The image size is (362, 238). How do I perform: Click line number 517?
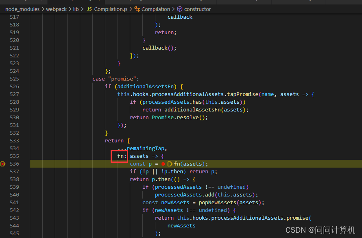click(x=14, y=17)
